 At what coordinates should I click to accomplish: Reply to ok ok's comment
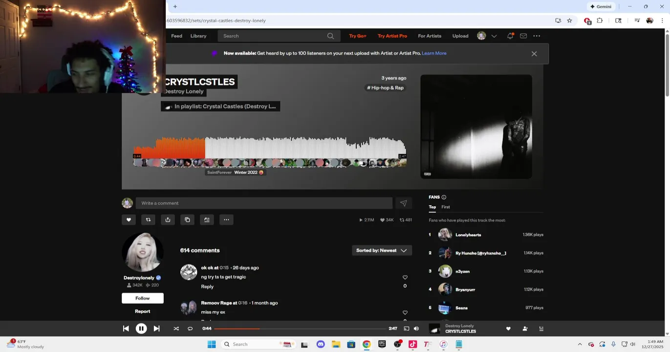(207, 287)
